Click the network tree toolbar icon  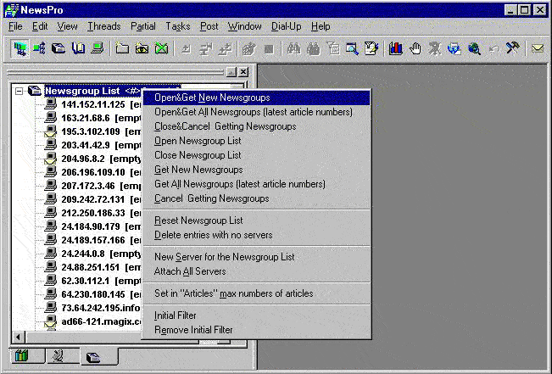20,48
